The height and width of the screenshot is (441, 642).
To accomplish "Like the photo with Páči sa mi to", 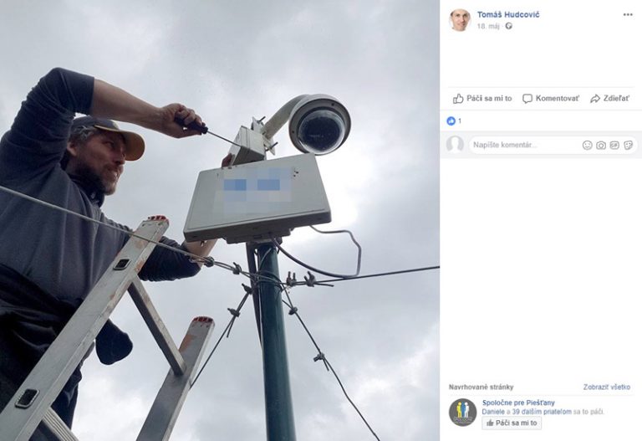I will [x=482, y=99].
